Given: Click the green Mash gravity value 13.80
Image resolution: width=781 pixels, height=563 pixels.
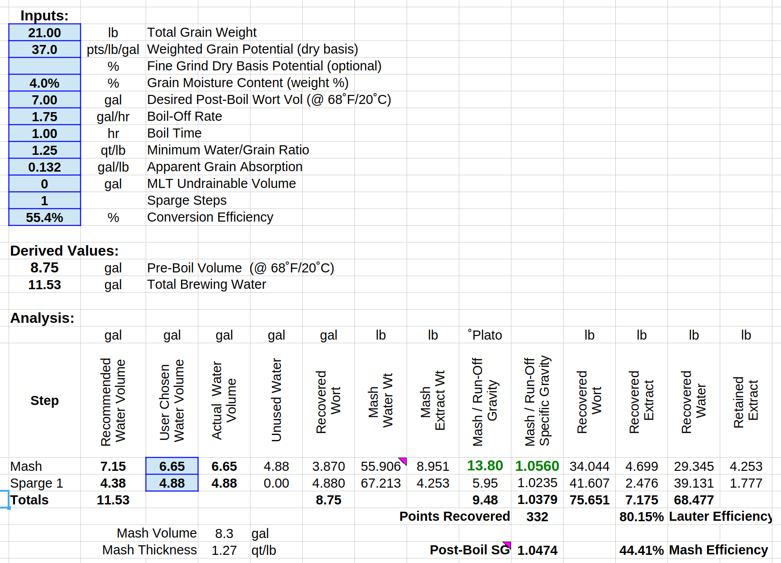Looking at the screenshot, I should click(485, 466).
